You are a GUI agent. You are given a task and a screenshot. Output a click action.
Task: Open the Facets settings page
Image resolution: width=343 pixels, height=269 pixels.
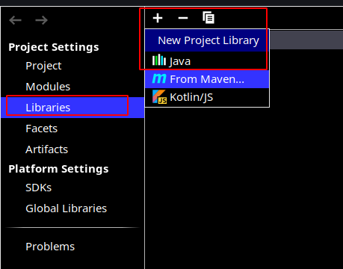[x=41, y=129]
